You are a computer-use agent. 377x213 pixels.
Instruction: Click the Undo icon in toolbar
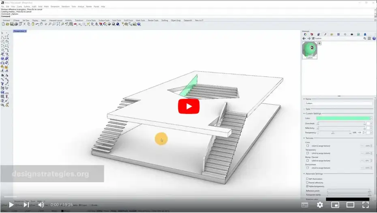click(37, 24)
